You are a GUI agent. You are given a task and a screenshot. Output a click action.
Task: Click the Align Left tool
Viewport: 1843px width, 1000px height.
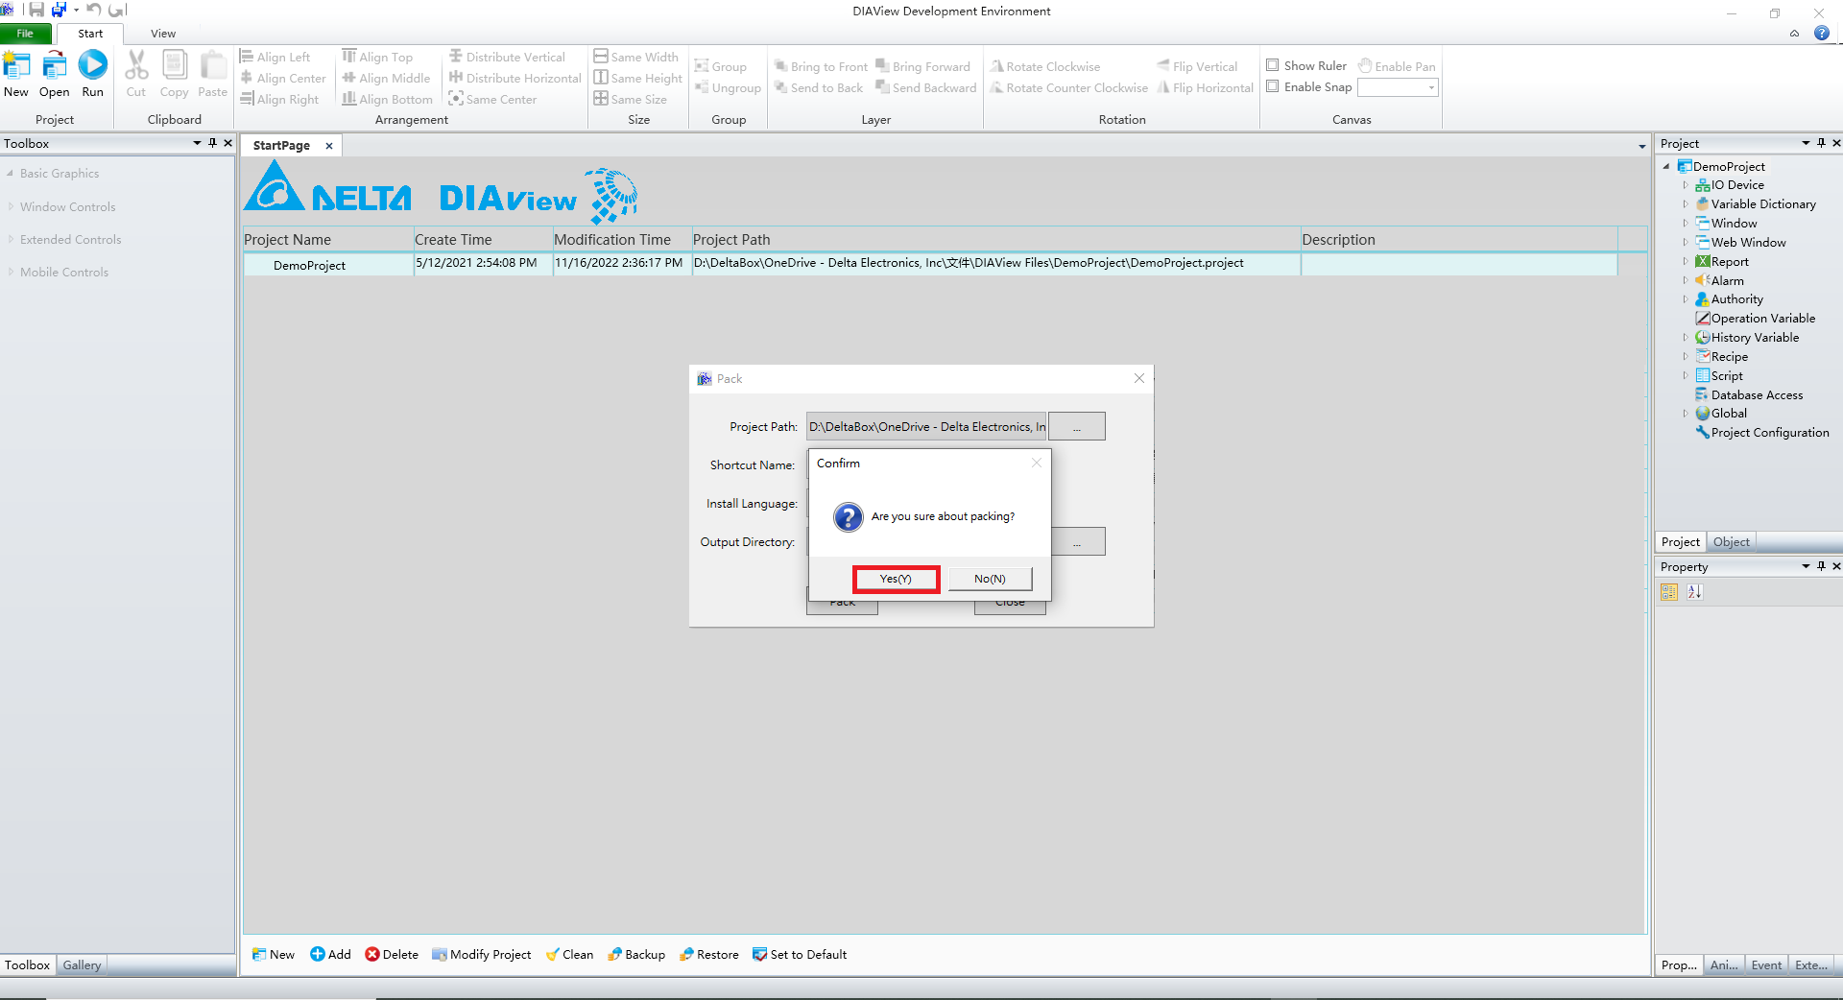coord(275,57)
